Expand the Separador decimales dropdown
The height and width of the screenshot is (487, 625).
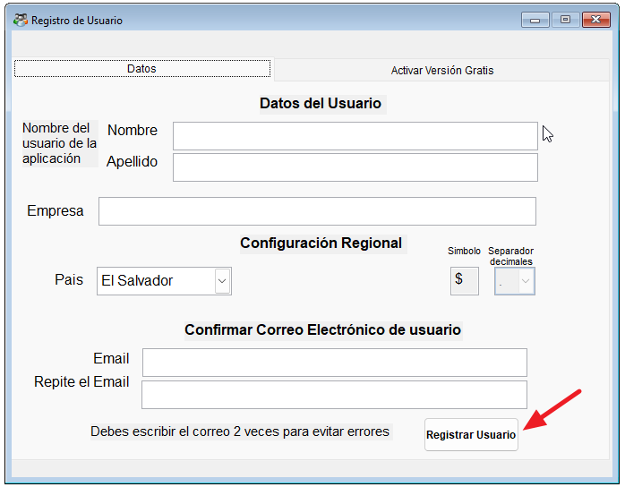[x=515, y=281]
